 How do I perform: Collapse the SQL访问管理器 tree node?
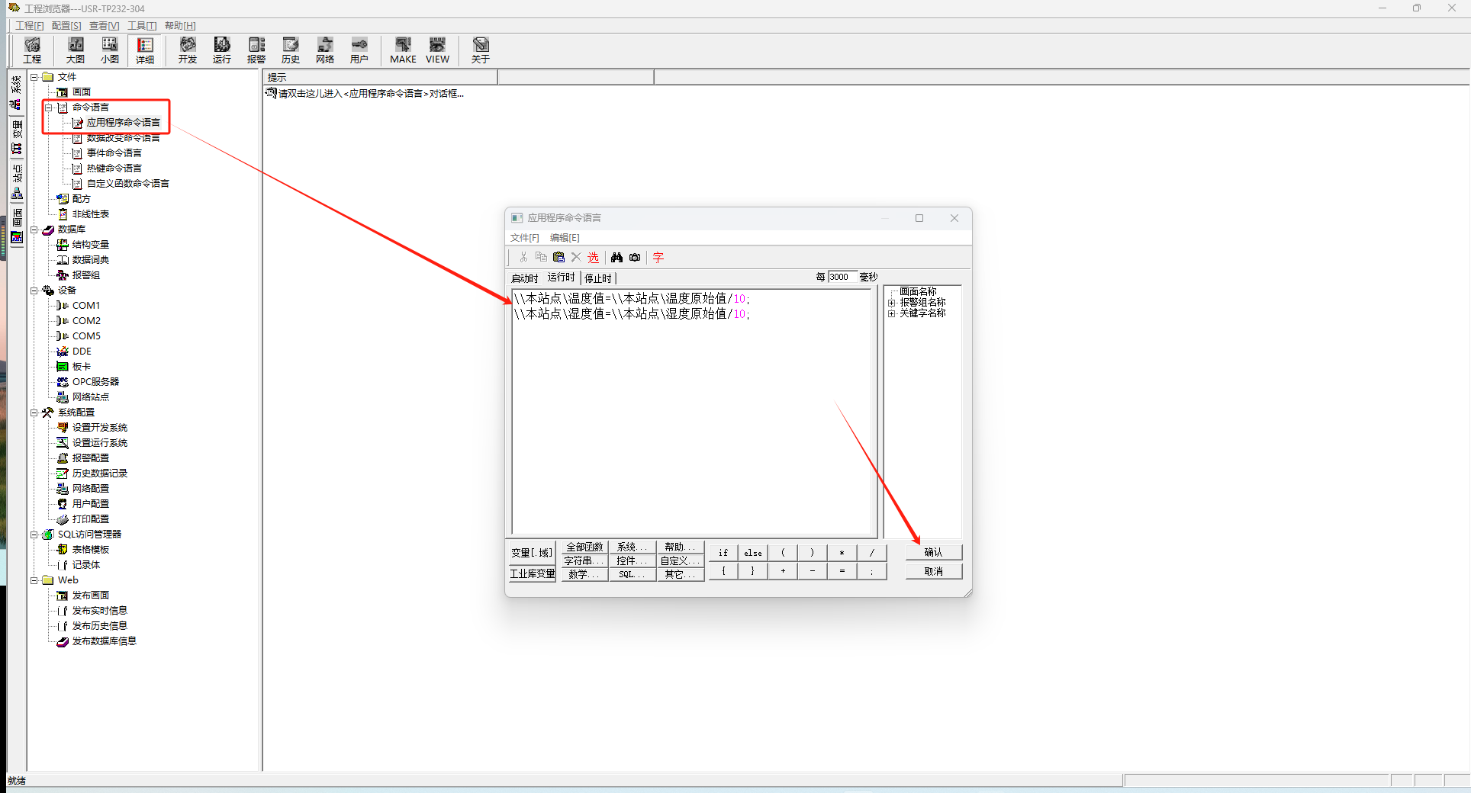pyautogui.click(x=34, y=535)
